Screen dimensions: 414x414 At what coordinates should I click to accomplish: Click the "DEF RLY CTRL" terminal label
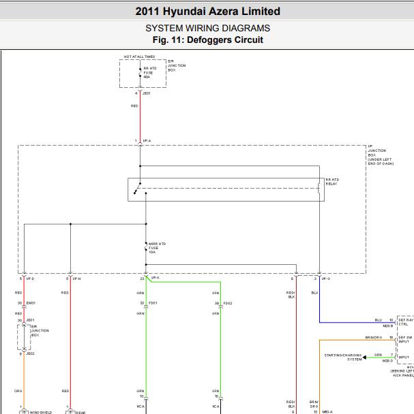click(x=406, y=322)
